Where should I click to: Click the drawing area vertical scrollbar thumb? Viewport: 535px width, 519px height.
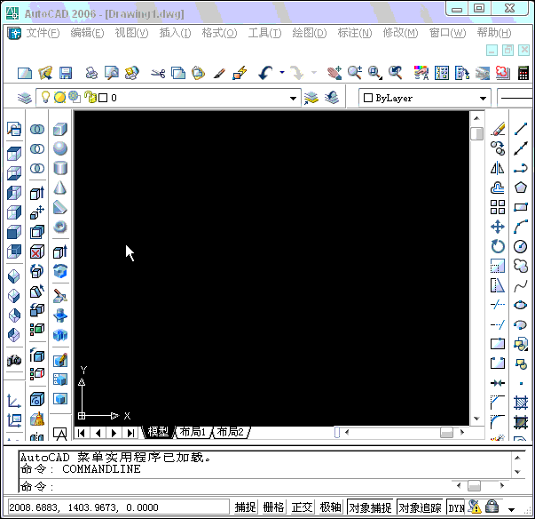point(476,133)
